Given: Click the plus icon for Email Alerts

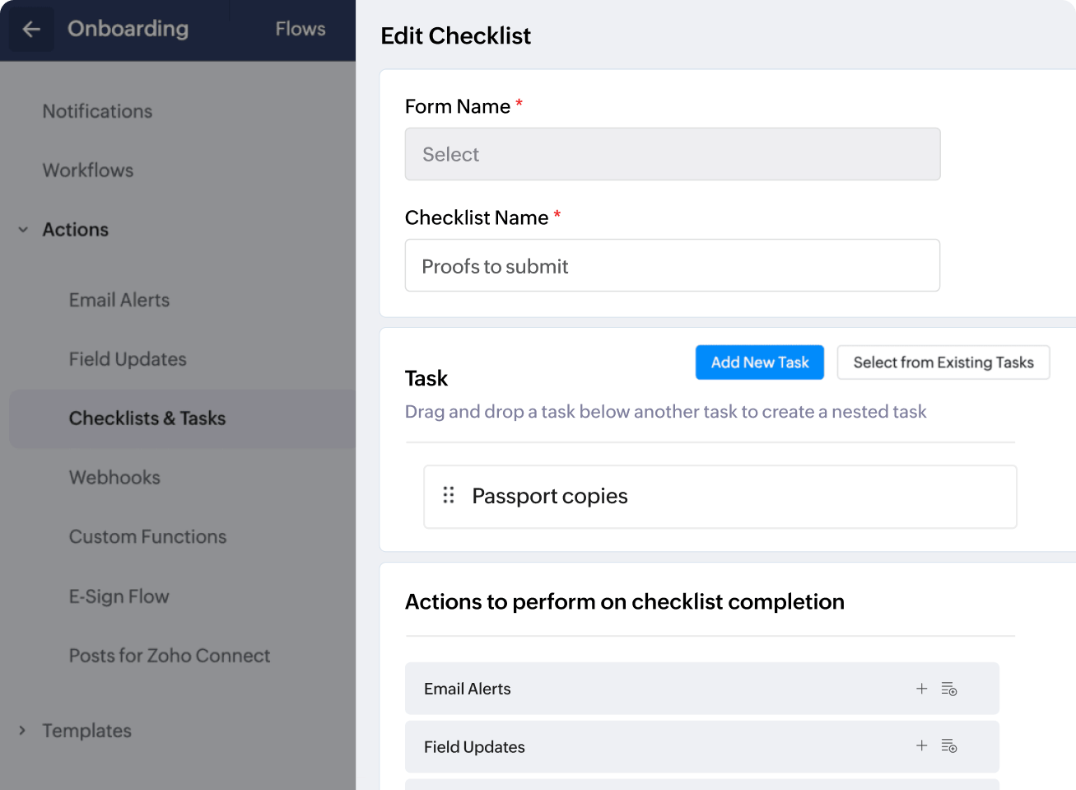Looking at the screenshot, I should [x=922, y=689].
